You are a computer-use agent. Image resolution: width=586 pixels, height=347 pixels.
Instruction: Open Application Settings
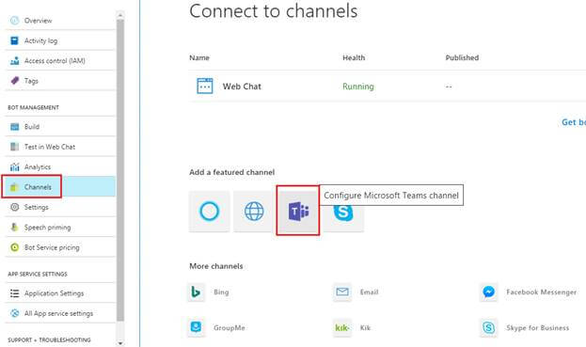point(60,293)
